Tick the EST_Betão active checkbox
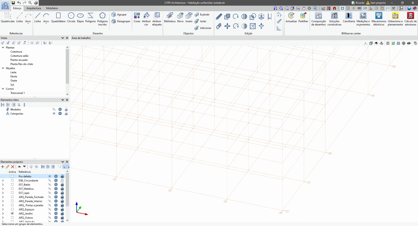This screenshot has width=418, height=226. (x=12, y=184)
